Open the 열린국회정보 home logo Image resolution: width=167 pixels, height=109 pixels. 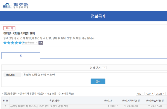(x=16, y=6)
